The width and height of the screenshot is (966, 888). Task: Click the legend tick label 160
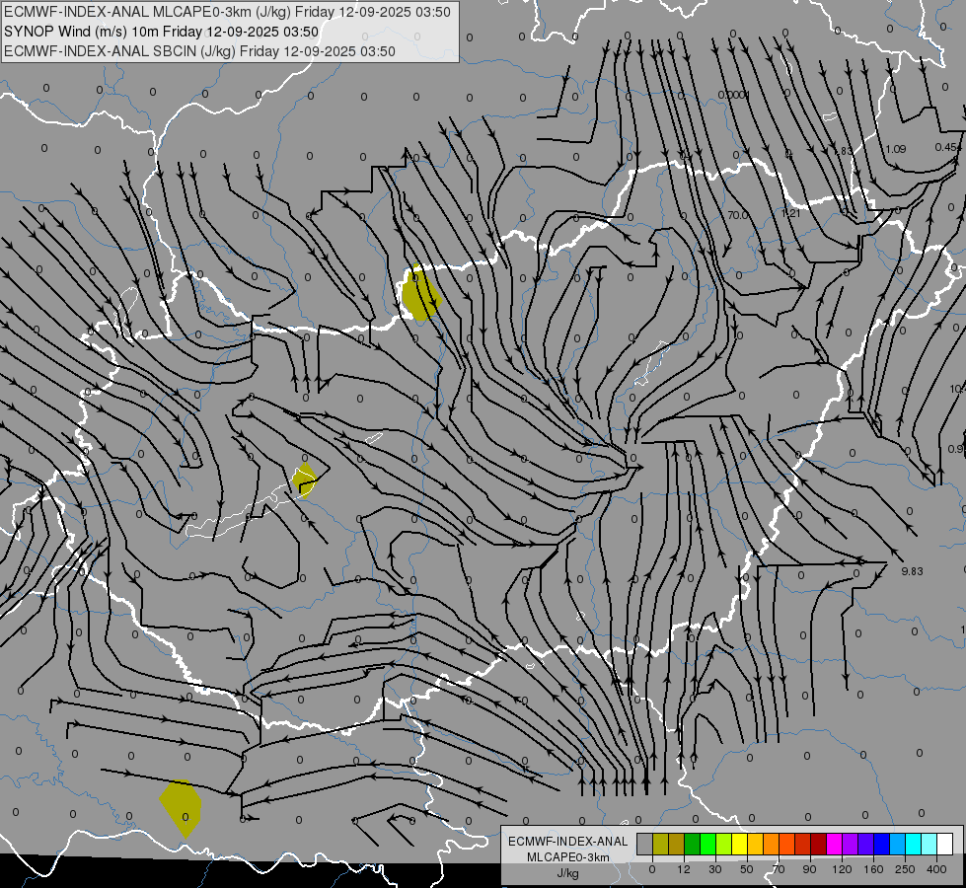click(873, 869)
